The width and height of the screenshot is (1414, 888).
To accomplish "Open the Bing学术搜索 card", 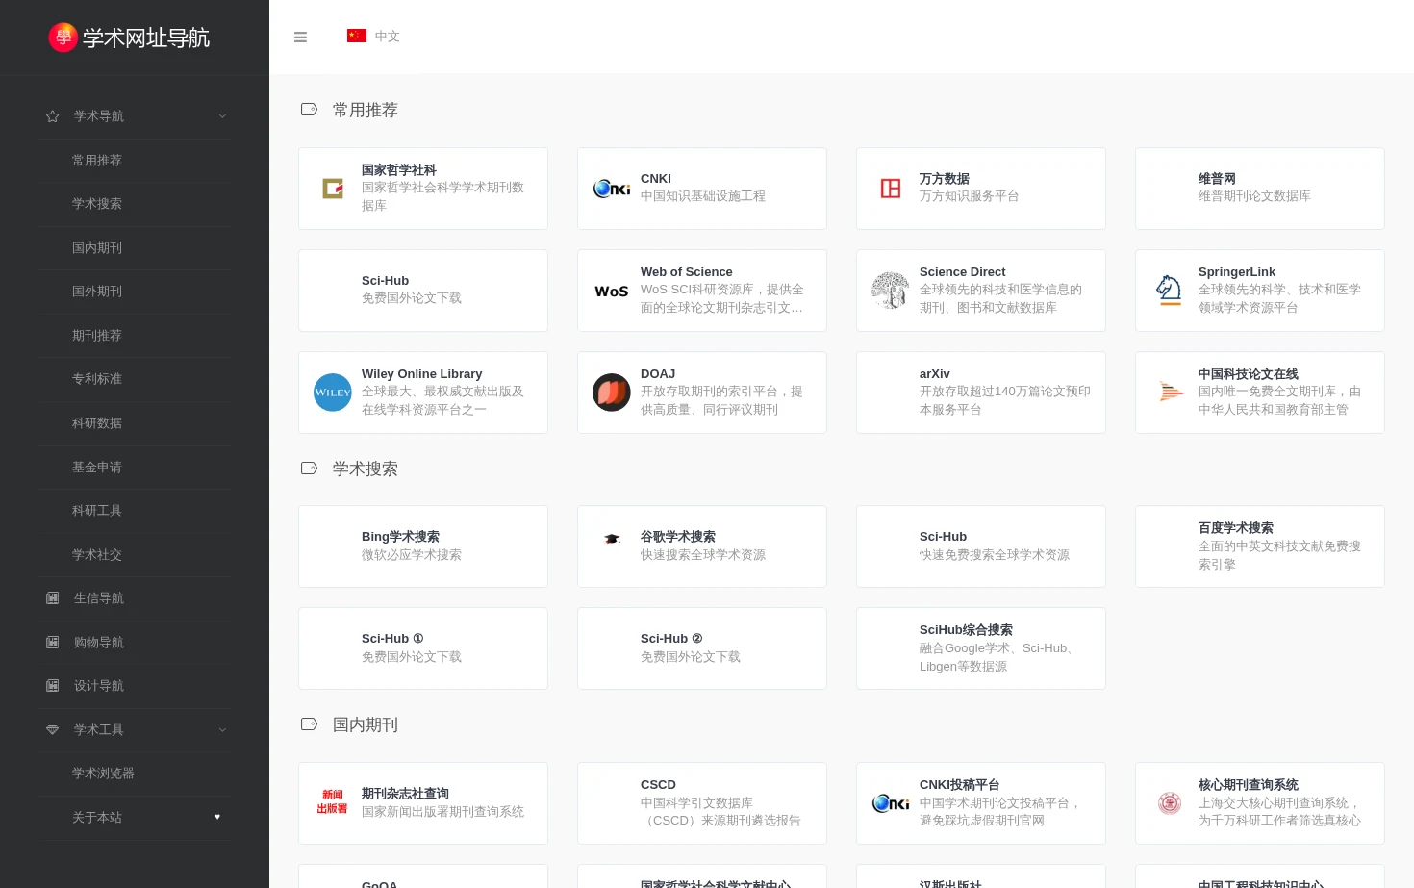I will (x=423, y=546).
